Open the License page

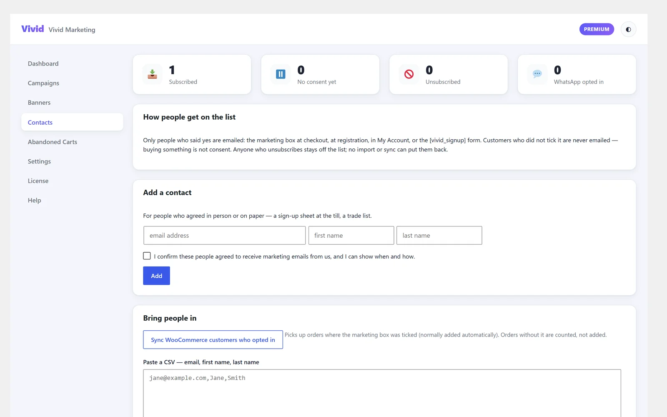[x=72, y=181]
